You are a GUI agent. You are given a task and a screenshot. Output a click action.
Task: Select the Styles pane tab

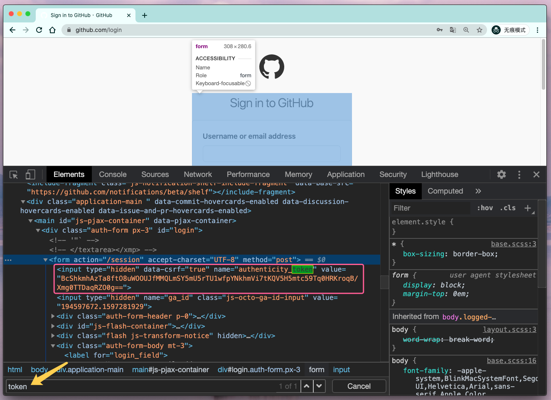click(406, 191)
